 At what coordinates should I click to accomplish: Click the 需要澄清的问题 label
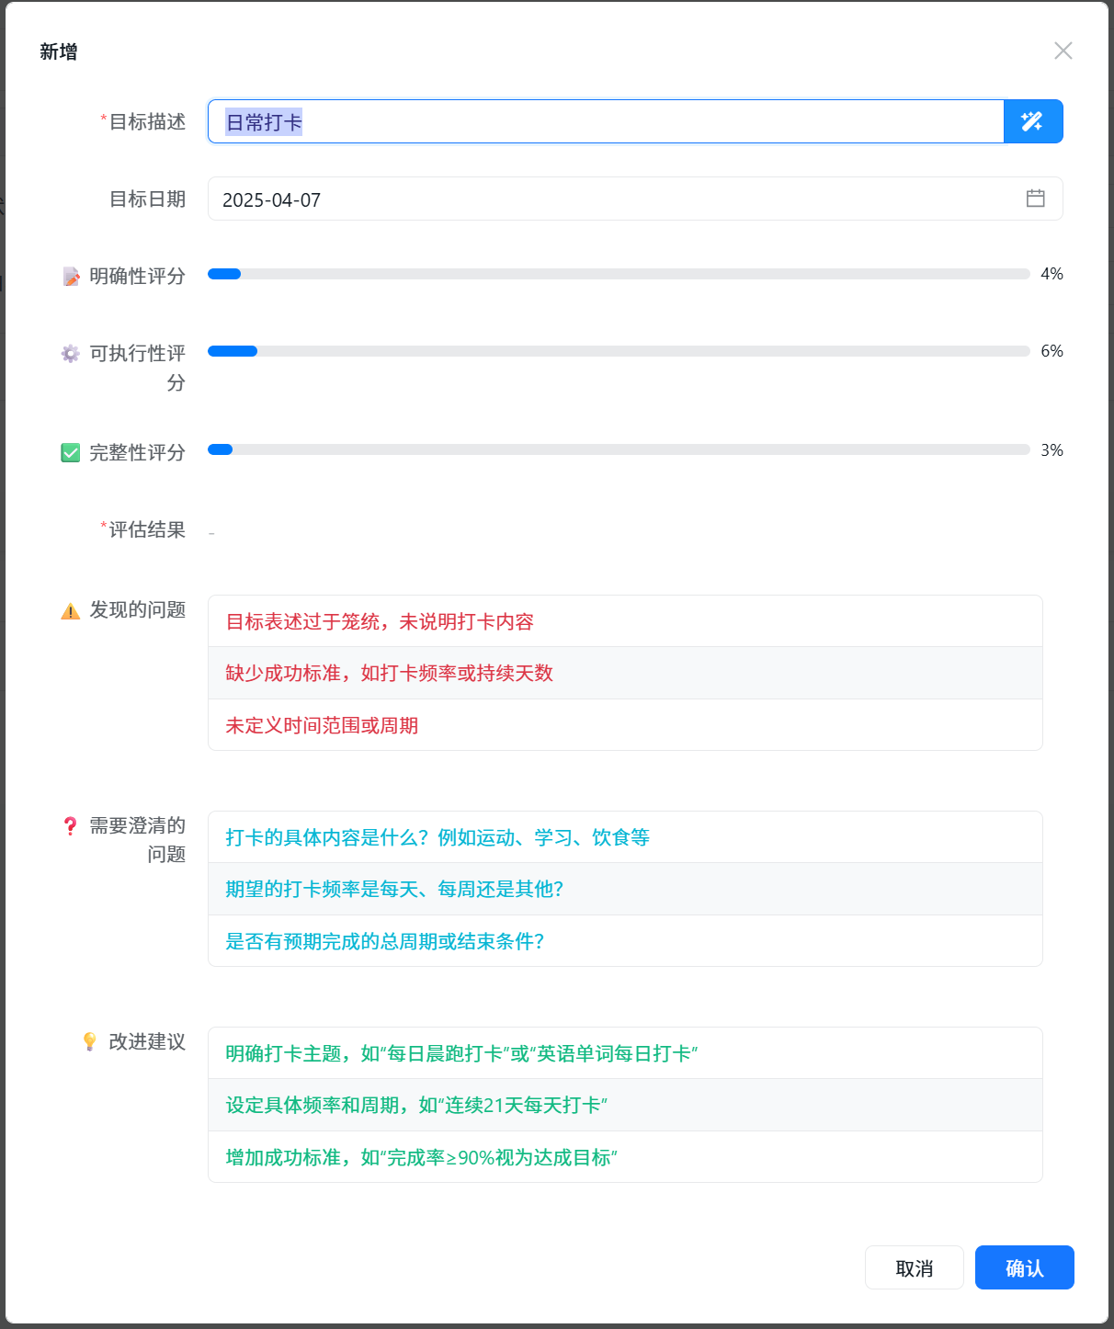(138, 840)
